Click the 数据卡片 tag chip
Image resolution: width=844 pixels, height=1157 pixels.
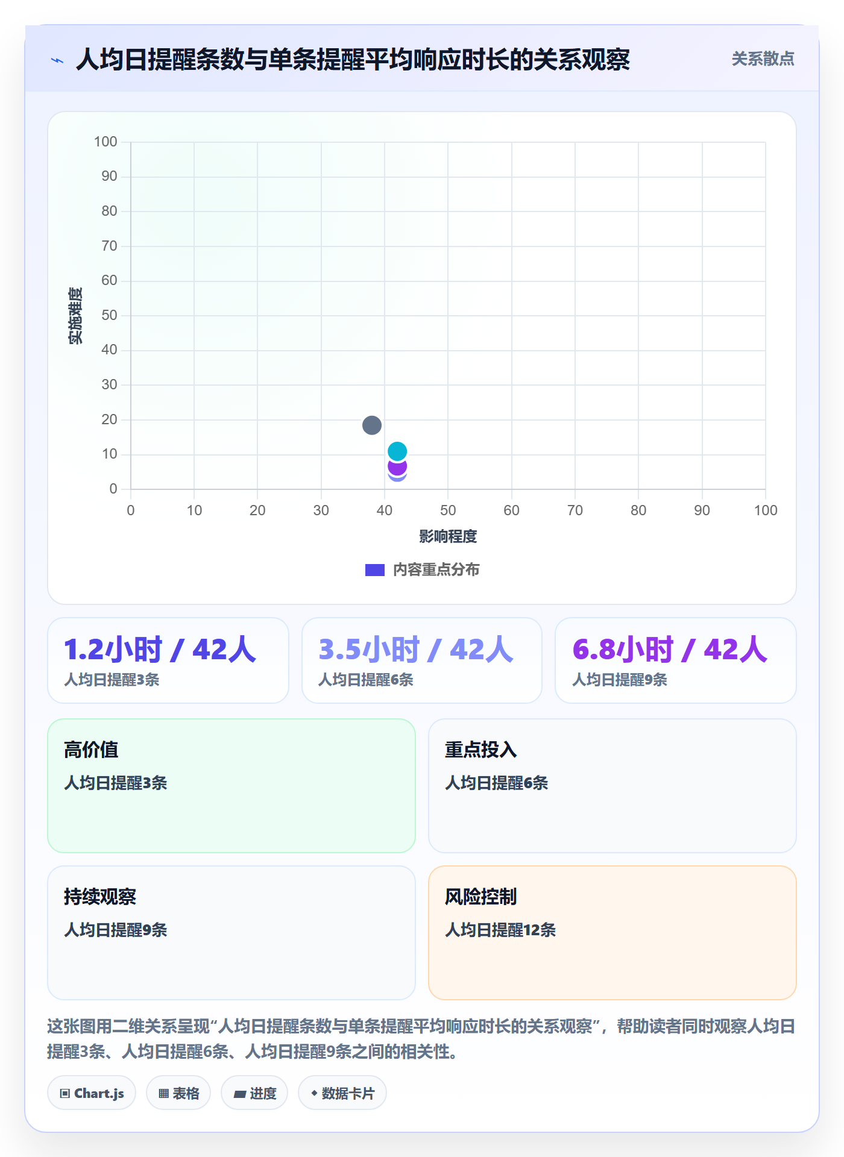(342, 1093)
